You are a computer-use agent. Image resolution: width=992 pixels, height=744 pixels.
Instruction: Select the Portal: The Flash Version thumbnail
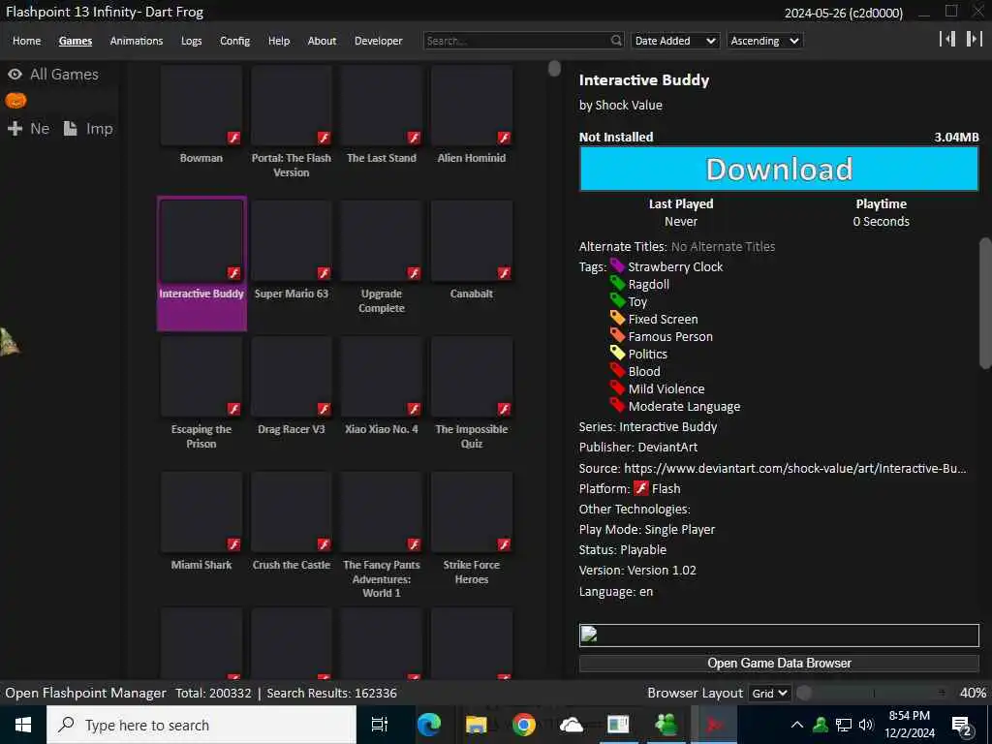point(292,106)
